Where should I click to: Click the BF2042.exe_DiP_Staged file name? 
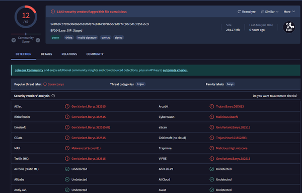click(66, 30)
